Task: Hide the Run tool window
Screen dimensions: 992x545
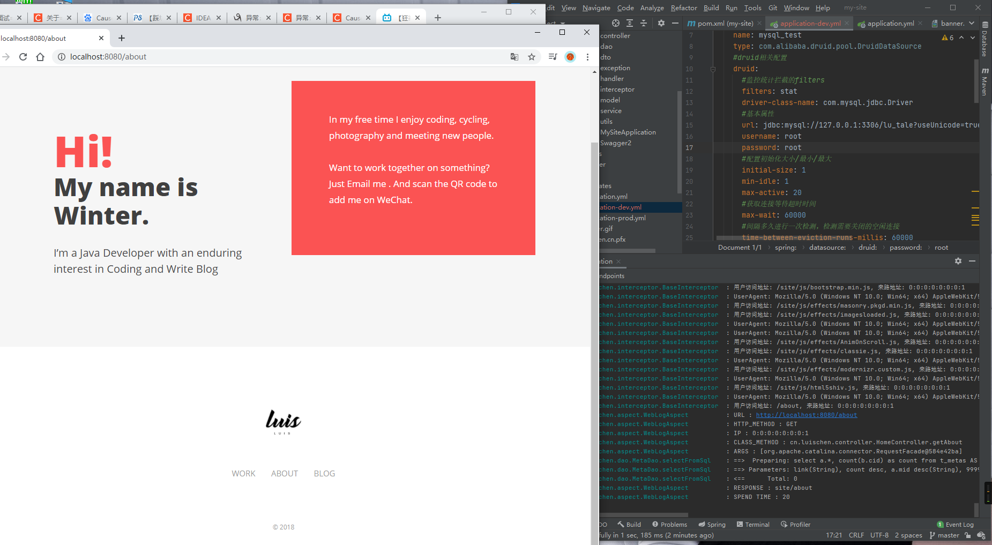Action: click(972, 261)
